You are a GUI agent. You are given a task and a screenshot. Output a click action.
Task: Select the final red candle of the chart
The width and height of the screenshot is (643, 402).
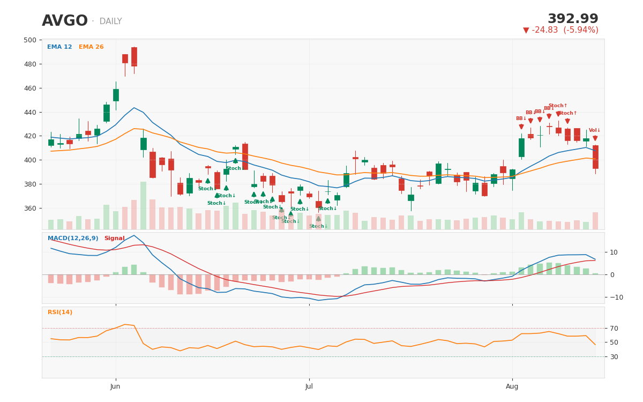pos(595,157)
